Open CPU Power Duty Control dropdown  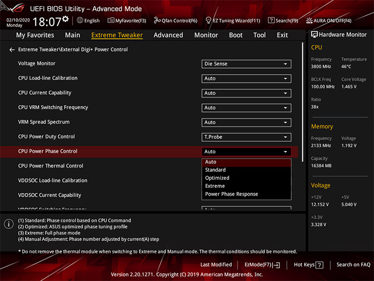point(246,137)
